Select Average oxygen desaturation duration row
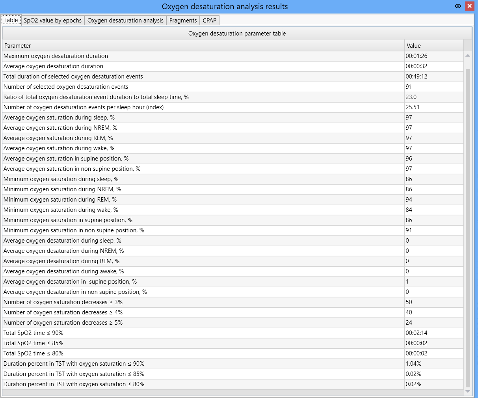The image size is (478, 398). [233, 66]
